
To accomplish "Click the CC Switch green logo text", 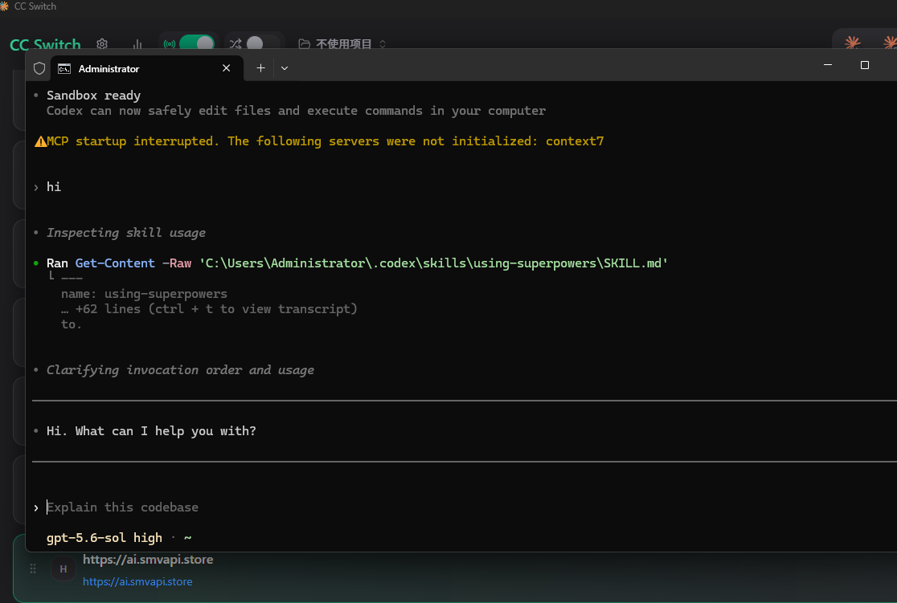I will pyautogui.click(x=45, y=44).
